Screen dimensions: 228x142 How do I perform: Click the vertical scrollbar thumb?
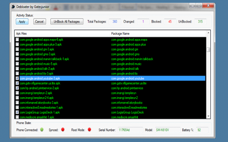(208, 50)
